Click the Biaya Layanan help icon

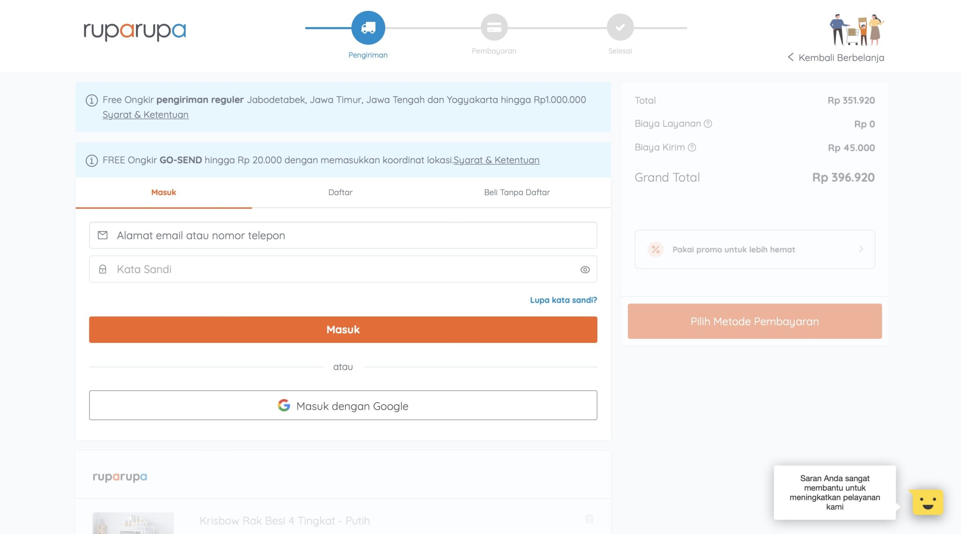pos(708,124)
